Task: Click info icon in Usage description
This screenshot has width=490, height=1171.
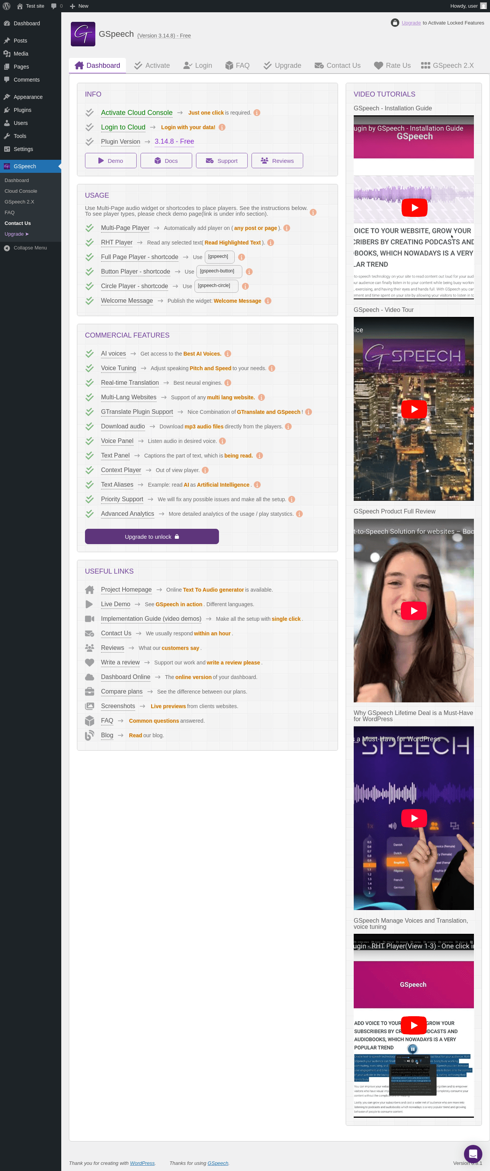Action: click(313, 212)
